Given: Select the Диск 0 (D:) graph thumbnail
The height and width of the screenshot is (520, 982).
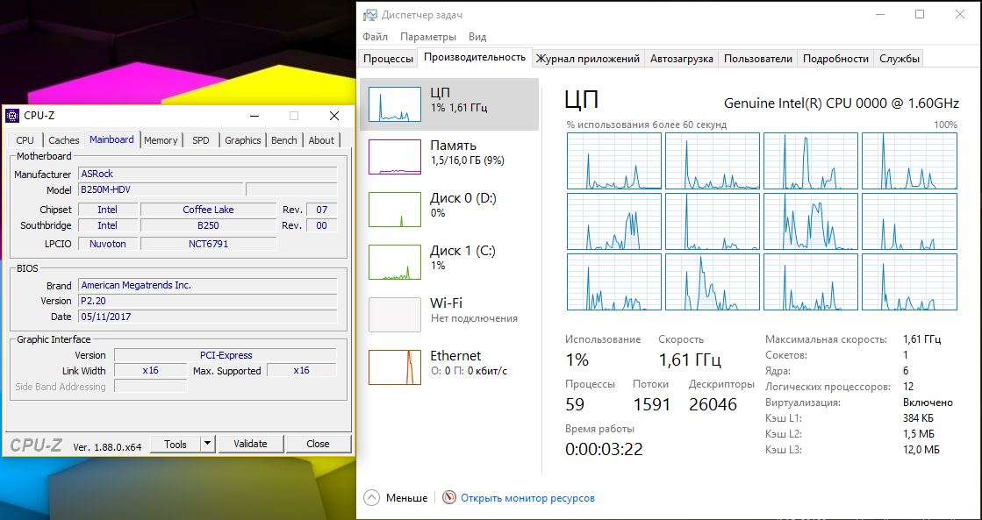Looking at the screenshot, I should [395, 210].
